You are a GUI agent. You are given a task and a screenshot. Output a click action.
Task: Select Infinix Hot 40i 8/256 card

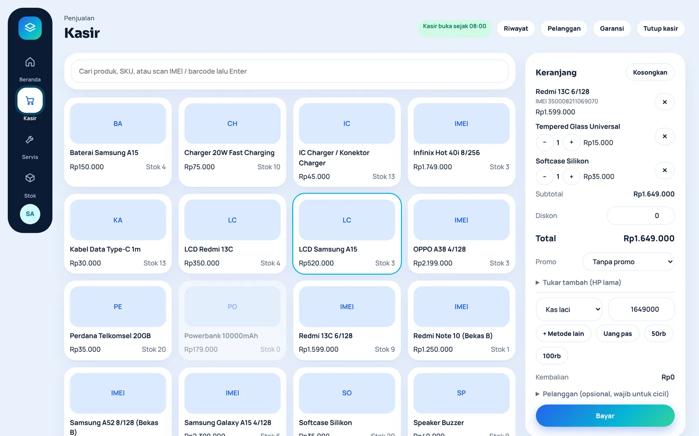461,142
